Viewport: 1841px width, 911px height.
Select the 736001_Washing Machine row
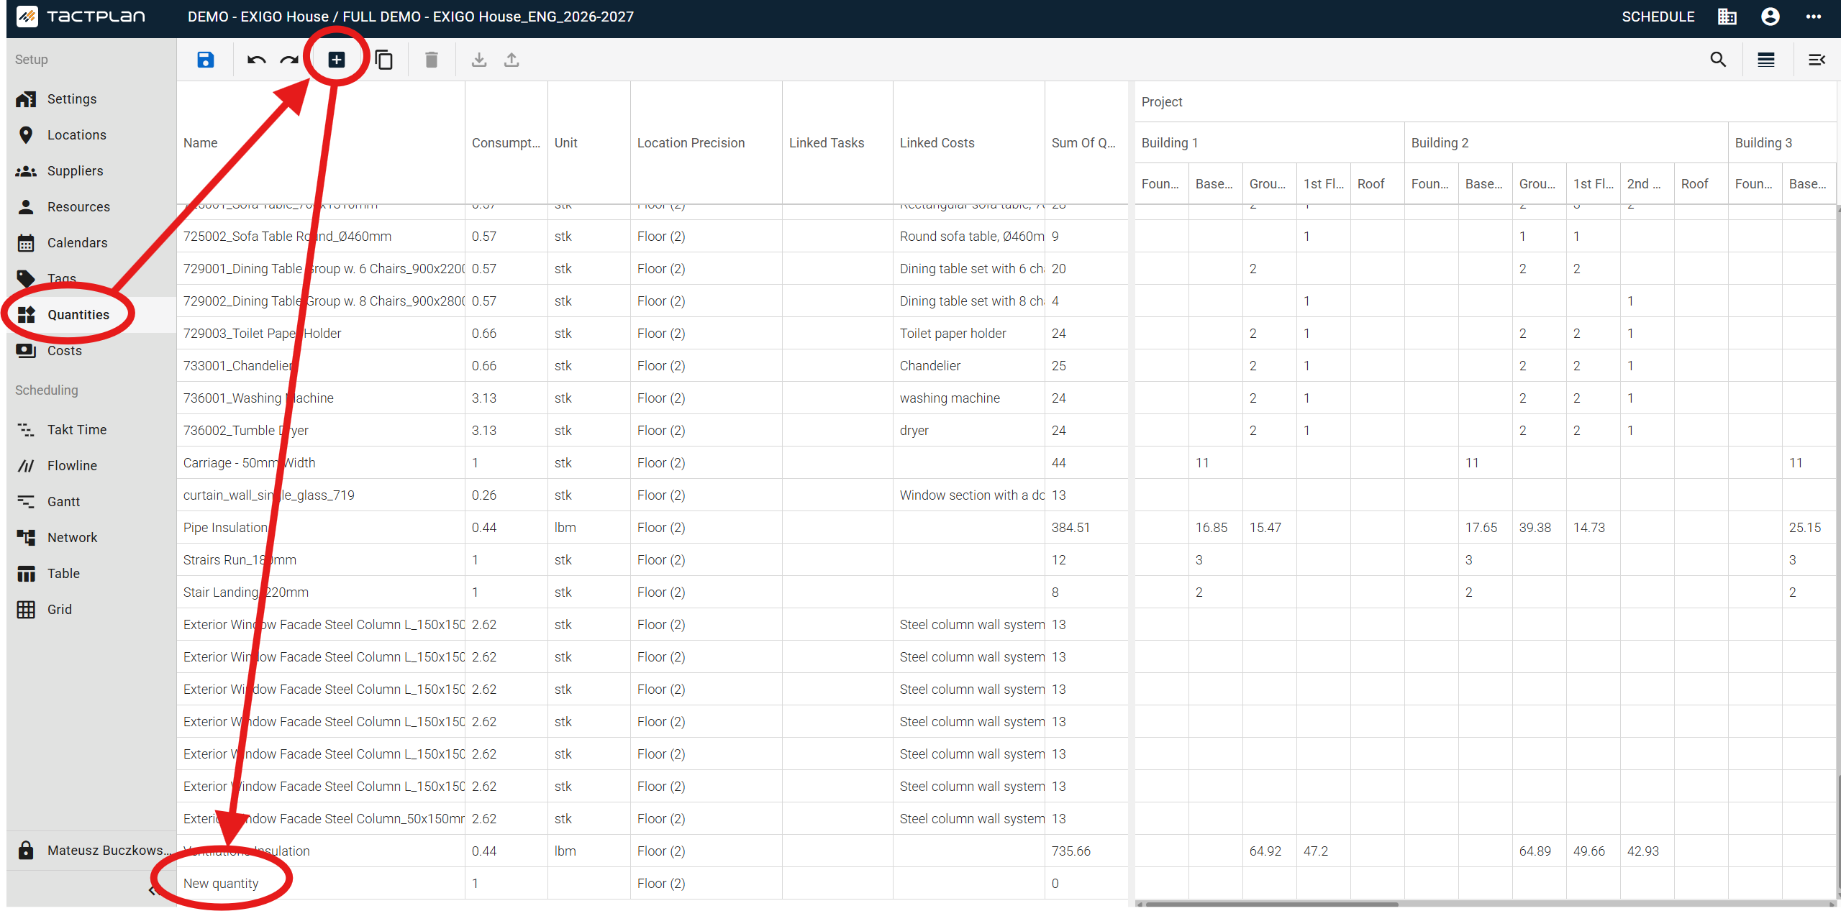(321, 398)
